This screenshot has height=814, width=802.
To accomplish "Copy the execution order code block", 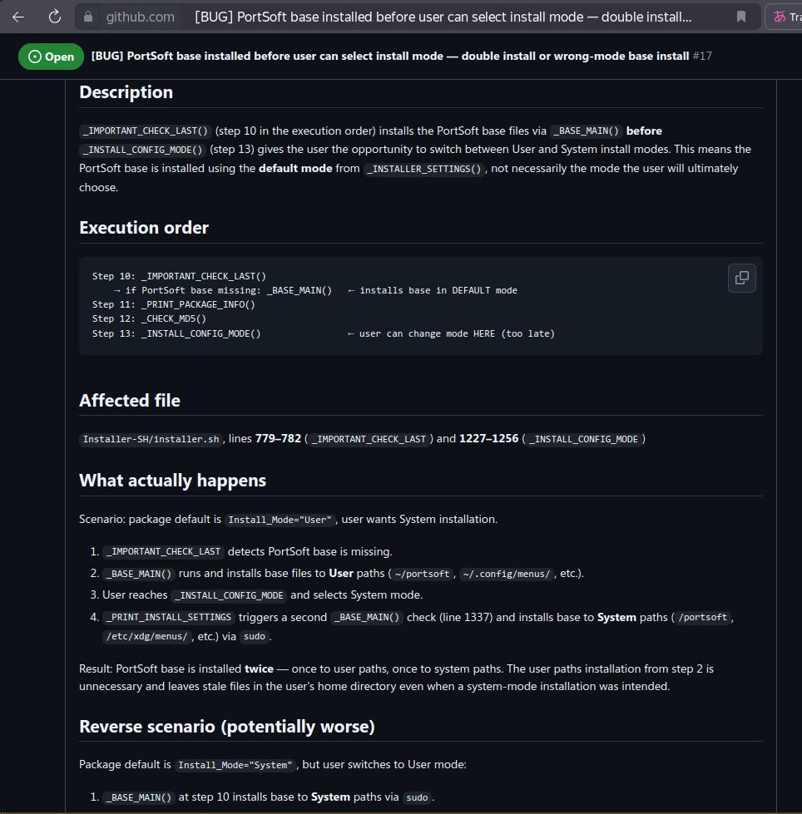I will pyautogui.click(x=742, y=278).
